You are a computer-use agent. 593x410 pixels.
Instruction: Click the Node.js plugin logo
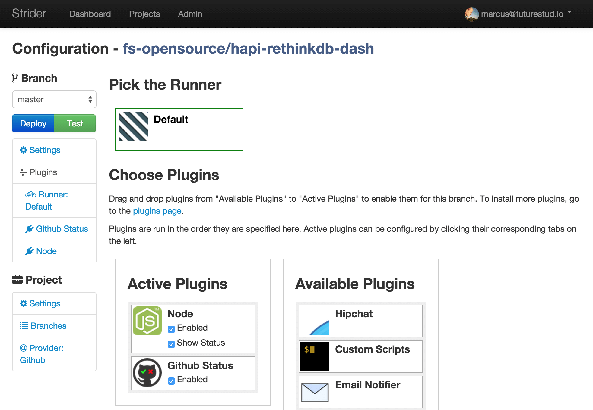(x=147, y=321)
